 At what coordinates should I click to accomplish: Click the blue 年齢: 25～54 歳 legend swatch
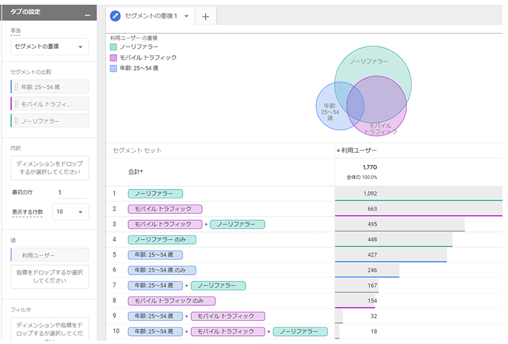click(x=113, y=68)
